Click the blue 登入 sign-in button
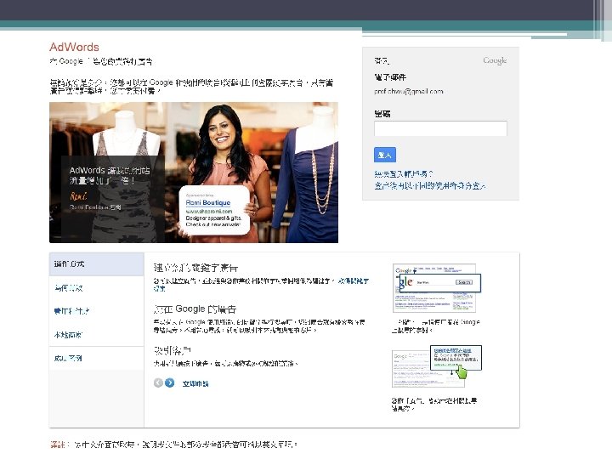 (x=384, y=155)
